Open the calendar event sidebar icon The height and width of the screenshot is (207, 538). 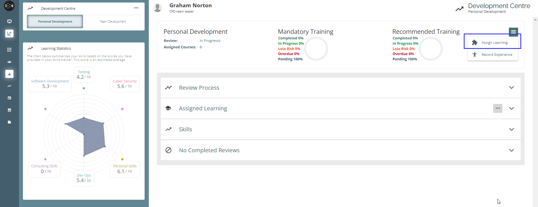(x=9, y=98)
